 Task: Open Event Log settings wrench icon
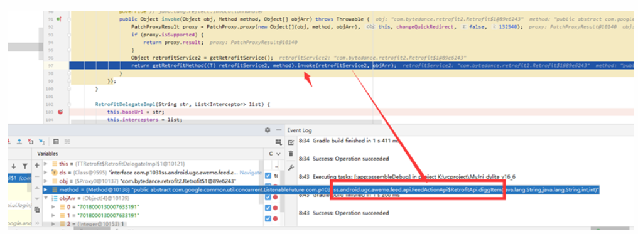coord(291,167)
